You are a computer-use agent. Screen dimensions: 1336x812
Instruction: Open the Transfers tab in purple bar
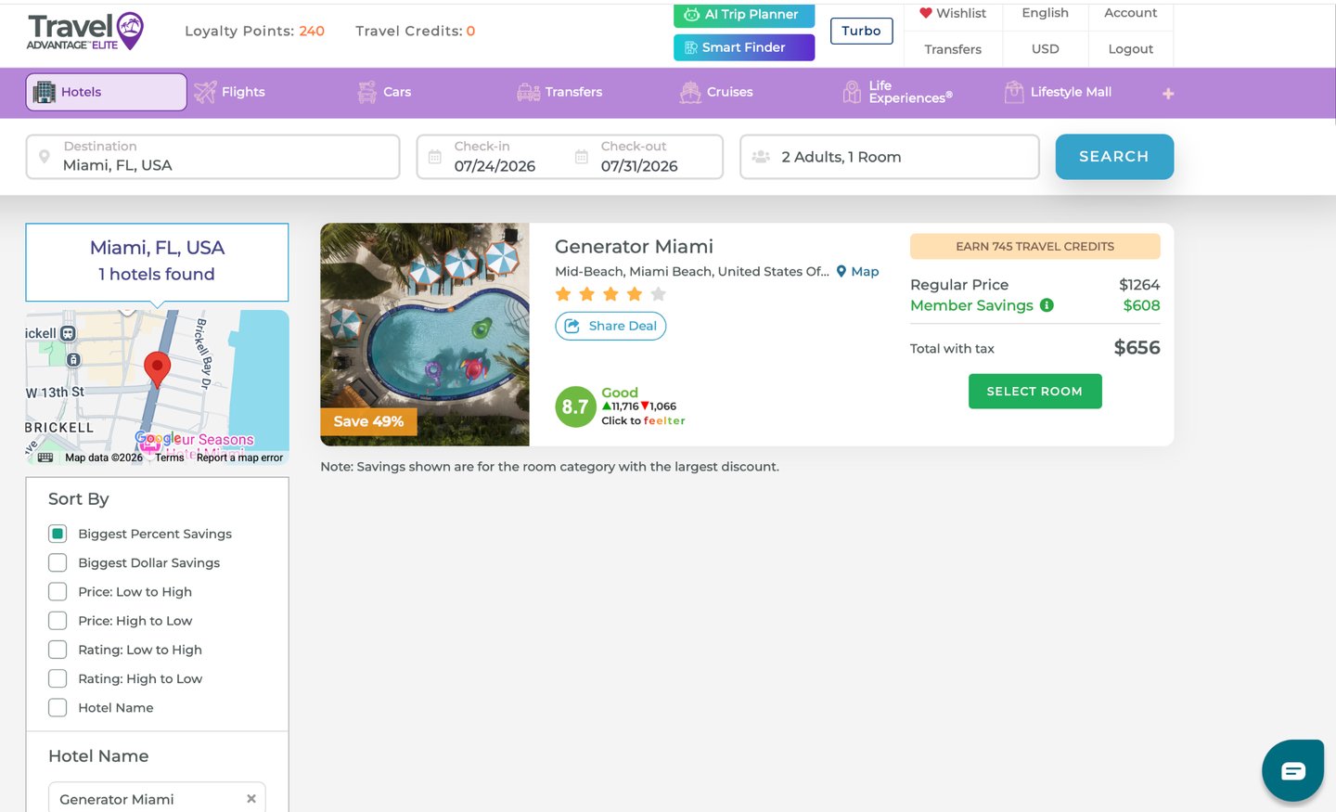click(559, 92)
